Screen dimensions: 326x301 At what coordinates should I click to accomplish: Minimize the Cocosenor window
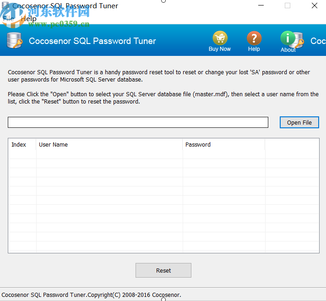(261, 5)
